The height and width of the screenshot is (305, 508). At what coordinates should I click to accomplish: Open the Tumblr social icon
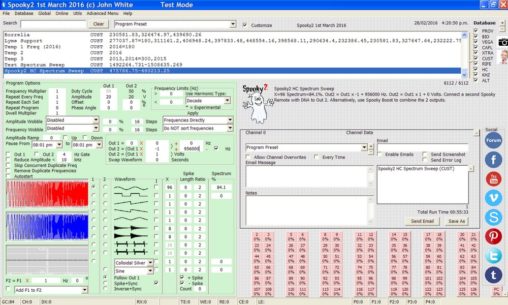click(x=493, y=274)
